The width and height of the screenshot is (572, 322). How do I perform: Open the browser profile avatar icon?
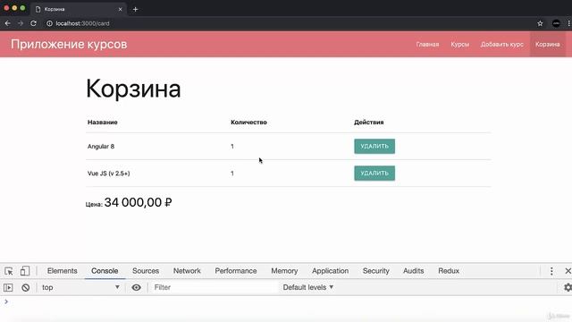click(x=556, y=23)
